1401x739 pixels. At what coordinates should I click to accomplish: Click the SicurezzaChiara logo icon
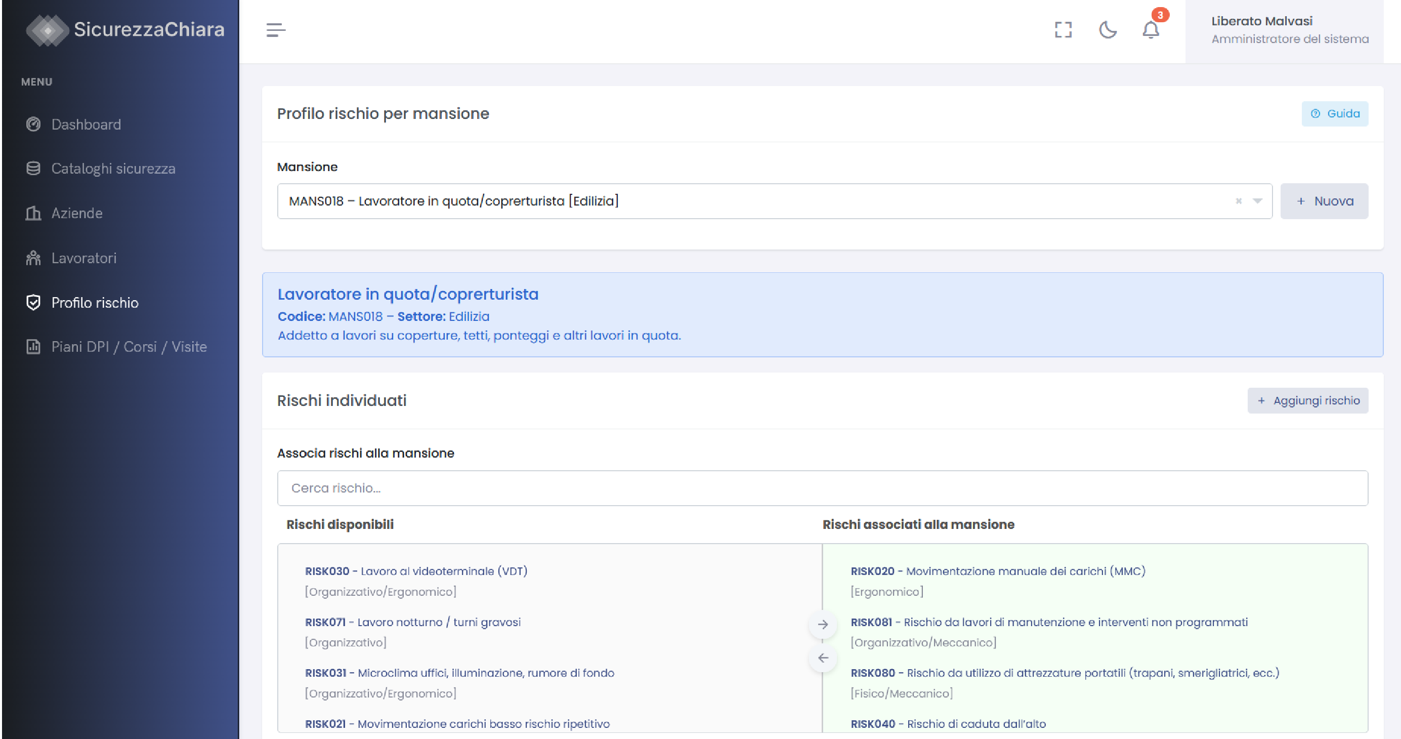(48, 30)
